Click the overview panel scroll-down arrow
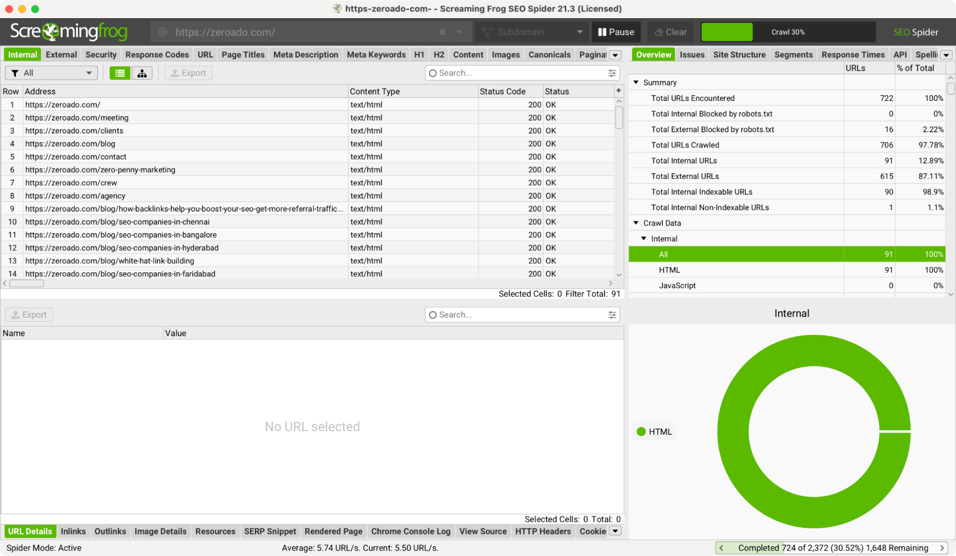The height and width of the screenshot is (556, 956). click(x=951, y=294)
